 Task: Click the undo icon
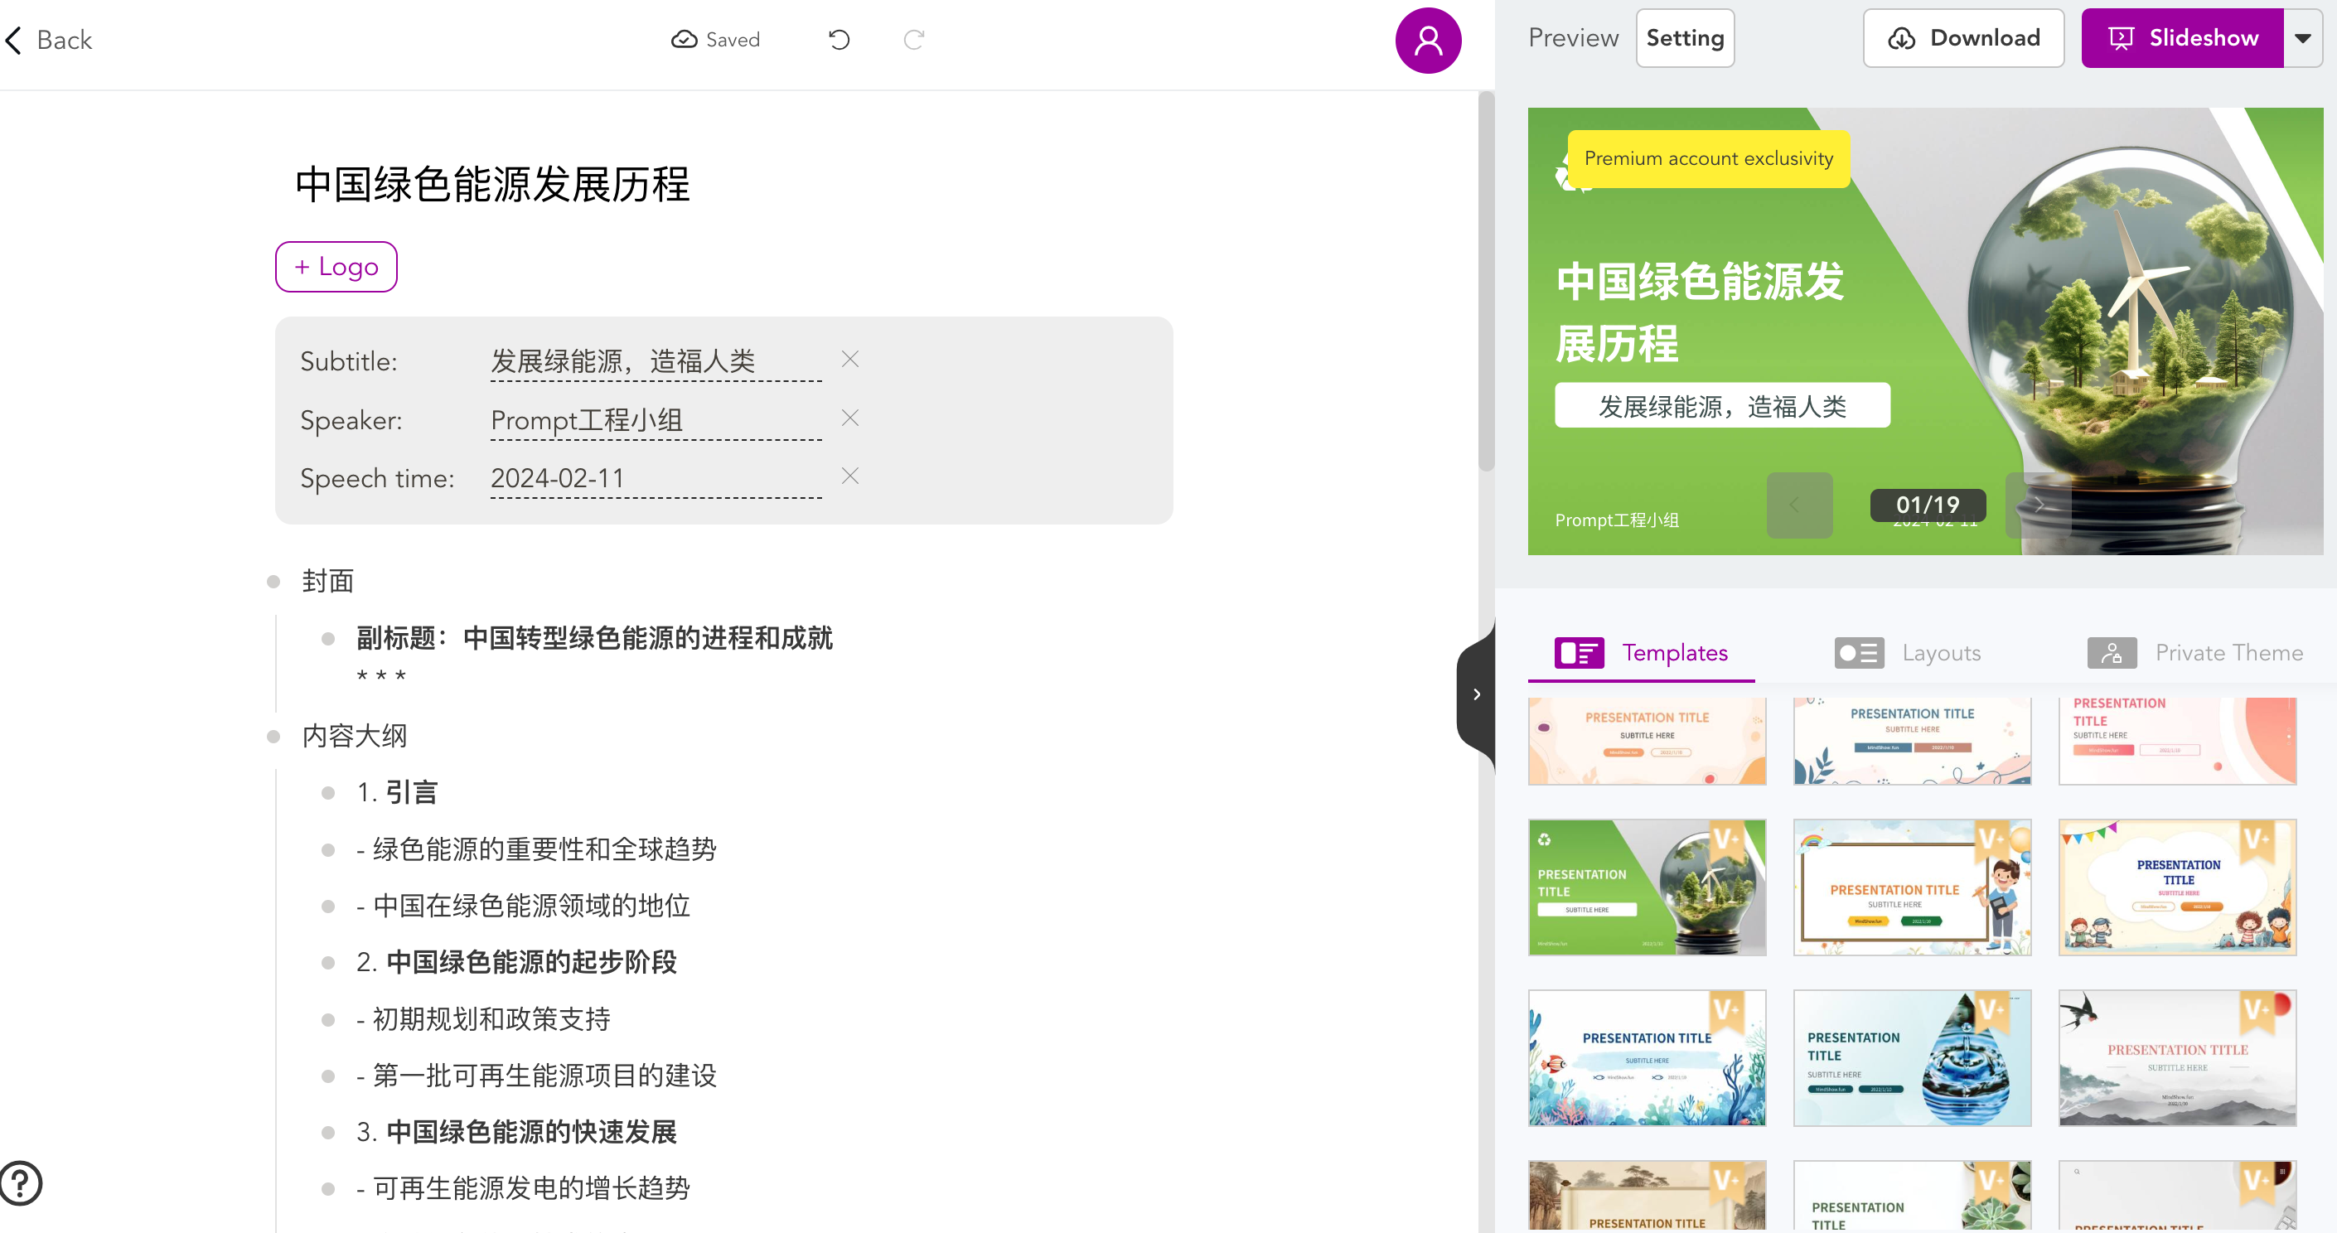click(839, 39)
